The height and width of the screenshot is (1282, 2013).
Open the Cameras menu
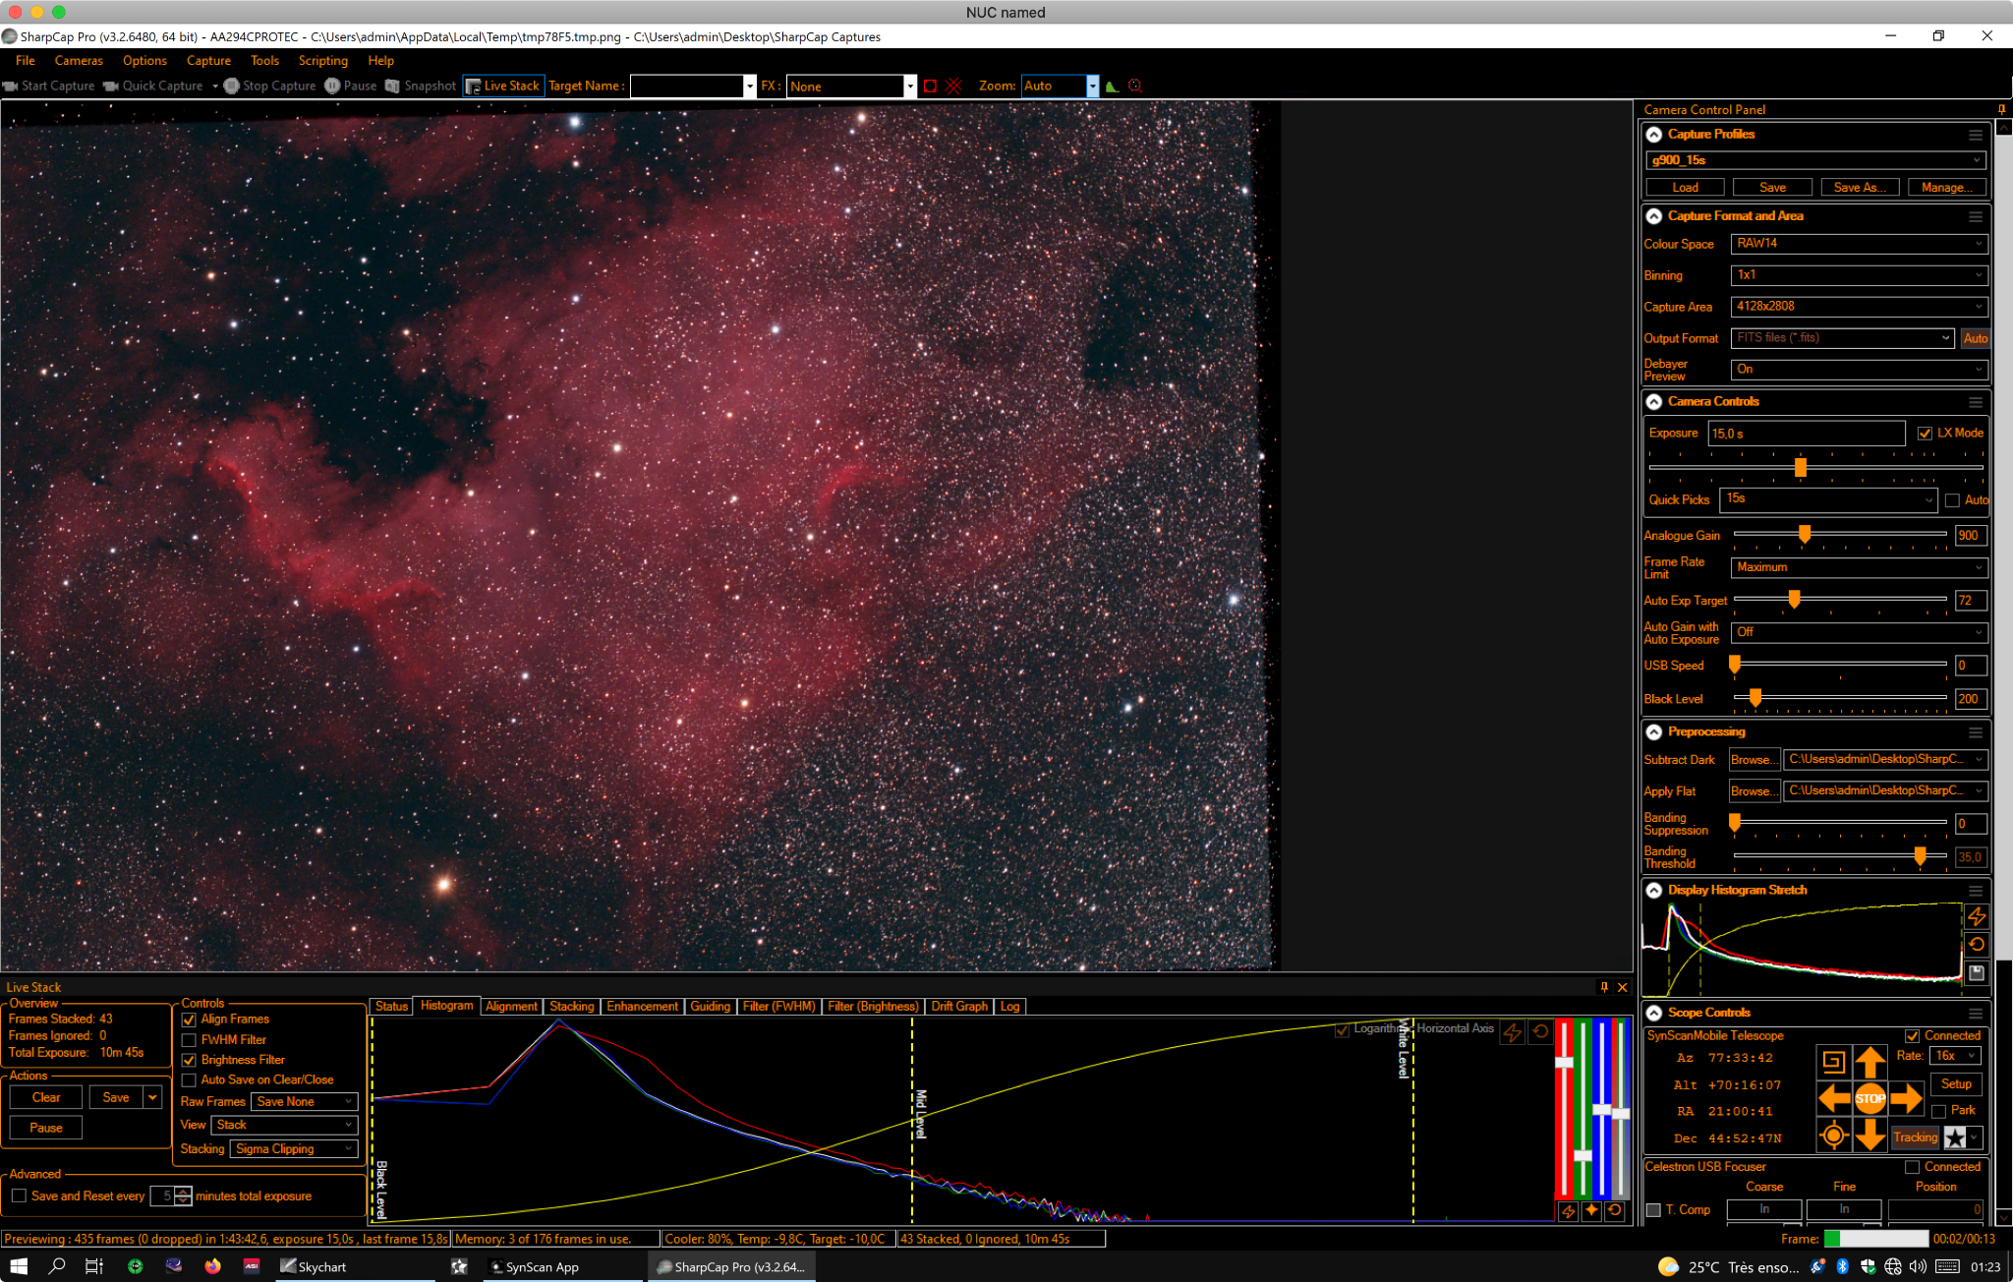coord(79,61)
